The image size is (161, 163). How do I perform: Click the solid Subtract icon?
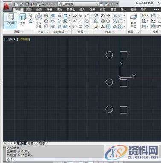click(x=53, y=21)
